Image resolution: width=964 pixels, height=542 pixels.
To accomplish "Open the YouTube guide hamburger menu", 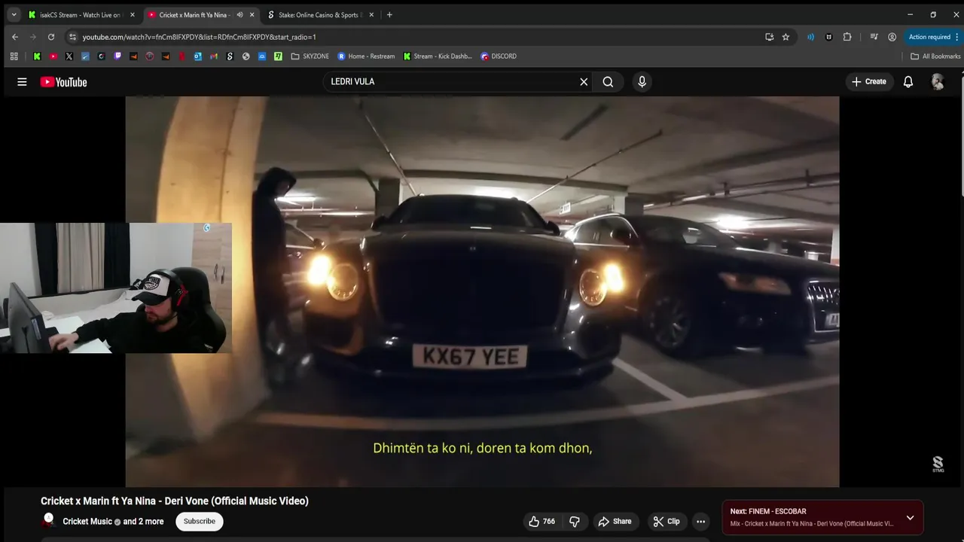I will [22, 82].
